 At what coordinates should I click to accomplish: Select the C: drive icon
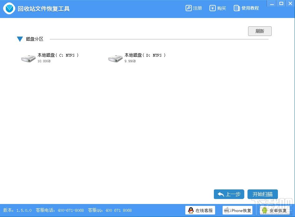coord(28,58)
